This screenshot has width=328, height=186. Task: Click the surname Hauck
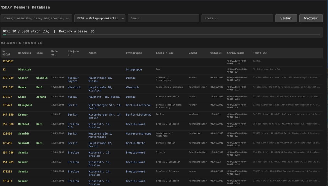(22, 87)
